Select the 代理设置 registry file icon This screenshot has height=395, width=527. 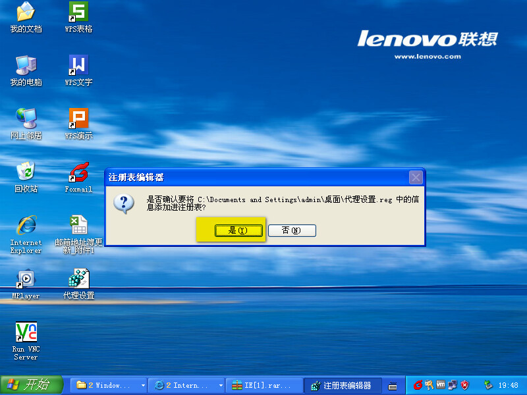(78, 279)
